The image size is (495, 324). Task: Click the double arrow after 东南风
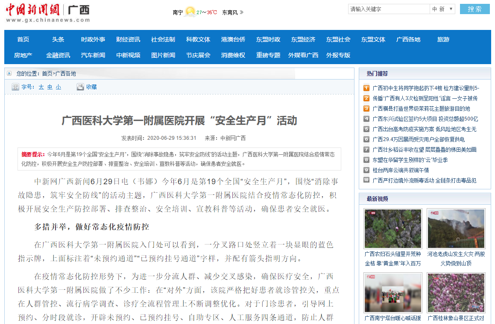tap(241, 12)
